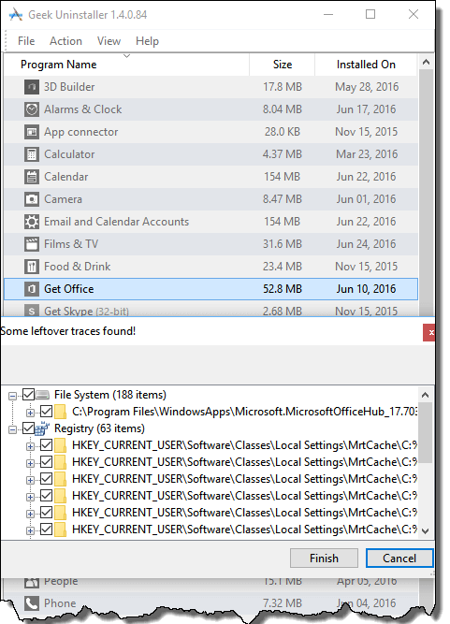Click the Alarms & Clock icon
450x624 pixels.
tap(32, 109)
